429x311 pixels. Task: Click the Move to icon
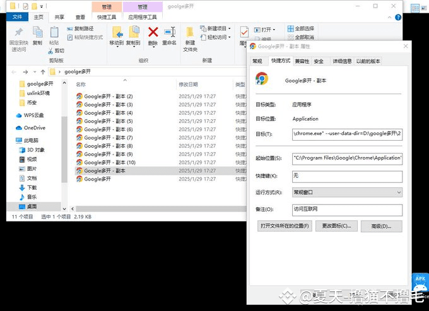pyautogui.click(x=117, y=33)
